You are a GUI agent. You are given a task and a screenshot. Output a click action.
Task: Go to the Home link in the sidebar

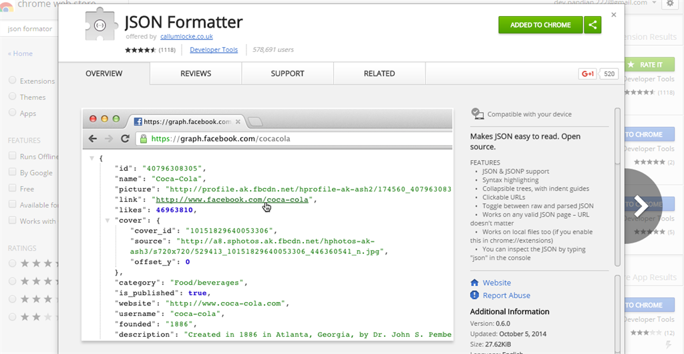point(20,53)
